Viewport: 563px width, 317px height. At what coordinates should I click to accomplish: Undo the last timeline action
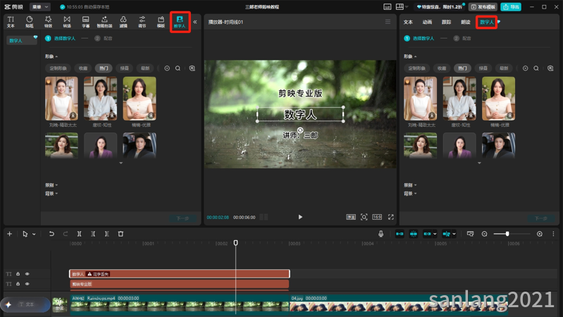51,234
